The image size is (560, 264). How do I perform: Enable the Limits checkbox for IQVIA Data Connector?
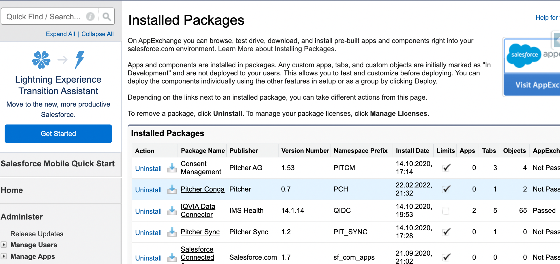(445, 211)
